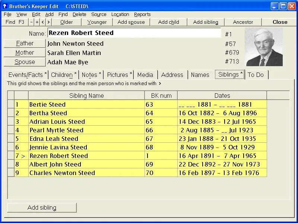The width and height of the screenshot is (298, 223).
Task: Open the Find menu
Action: 63,14
